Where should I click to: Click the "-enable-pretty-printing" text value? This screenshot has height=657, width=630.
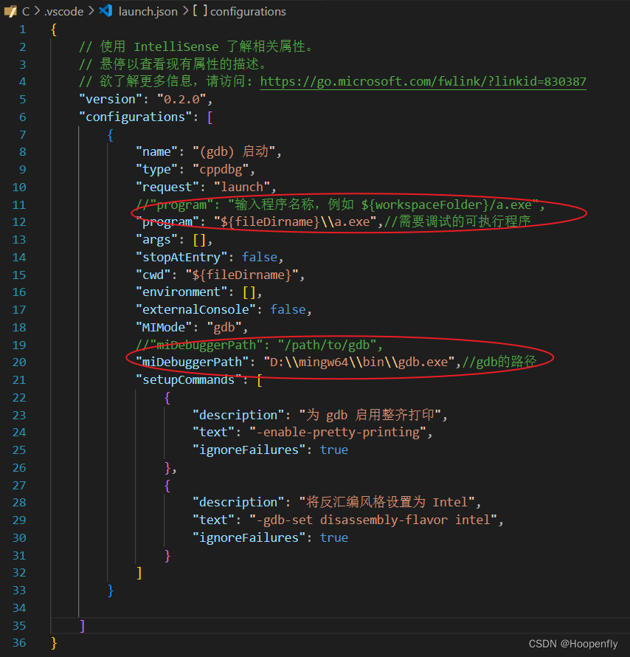[x=337, y=432]
